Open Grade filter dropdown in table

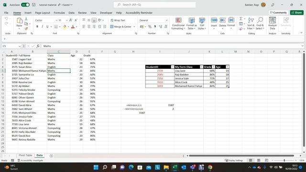coord(214,67)
